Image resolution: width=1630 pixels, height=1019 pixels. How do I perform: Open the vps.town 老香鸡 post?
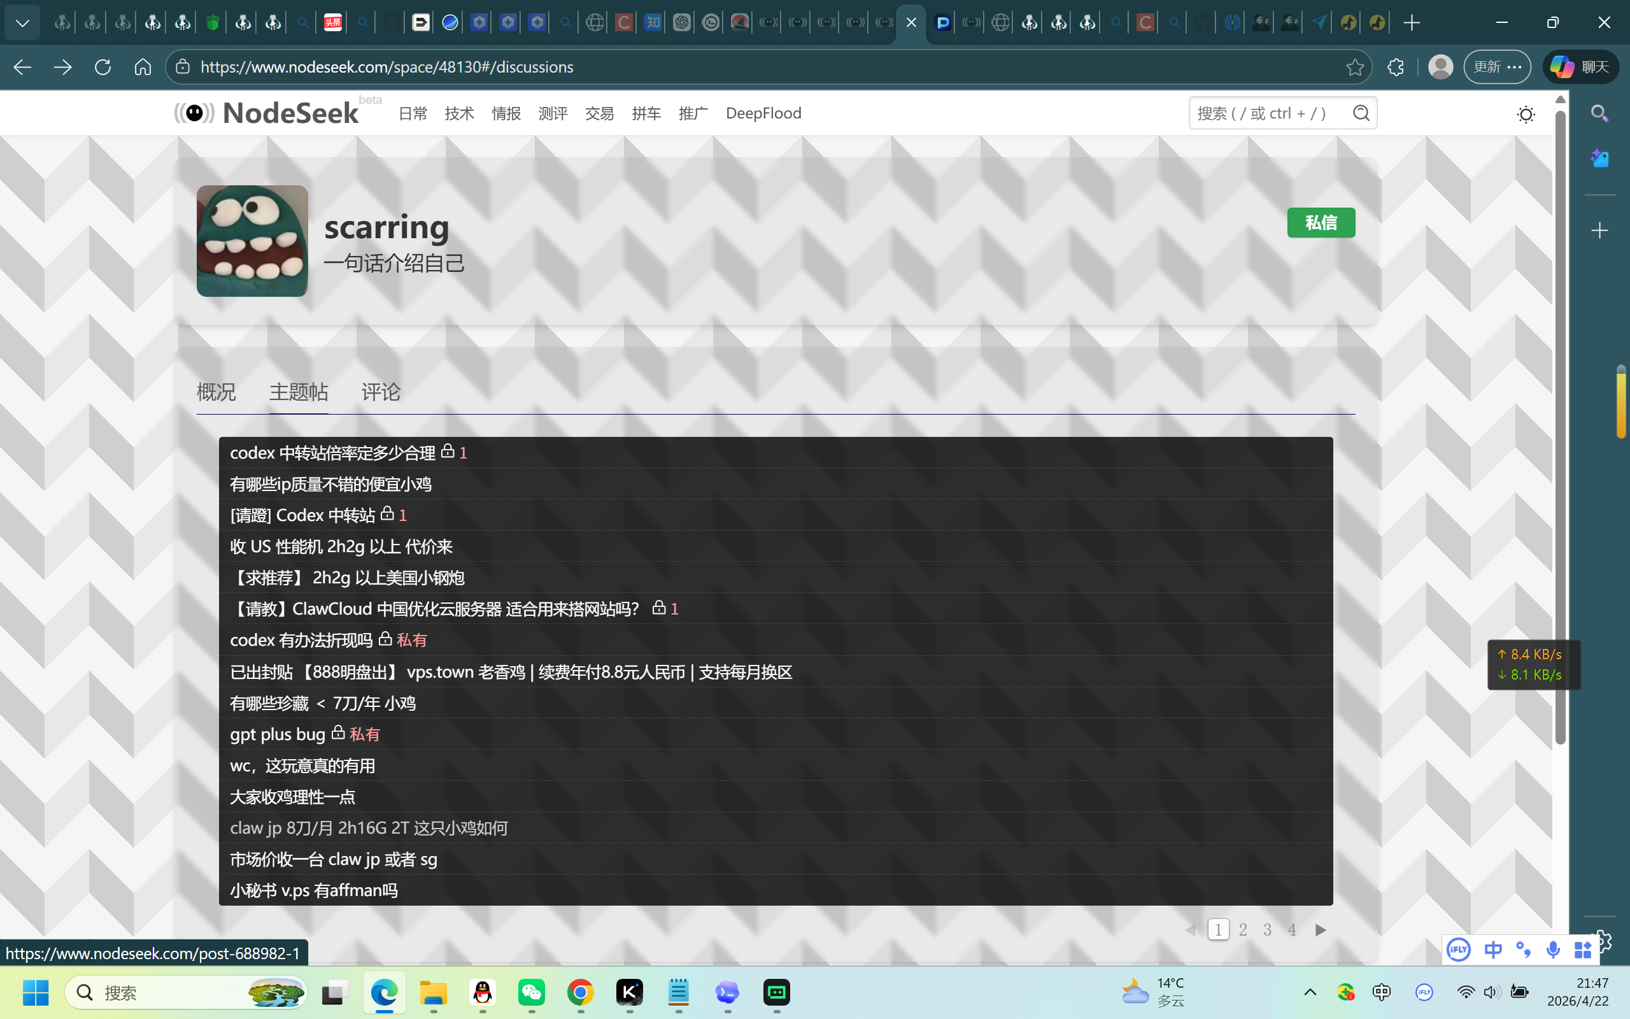coord(511,672)
